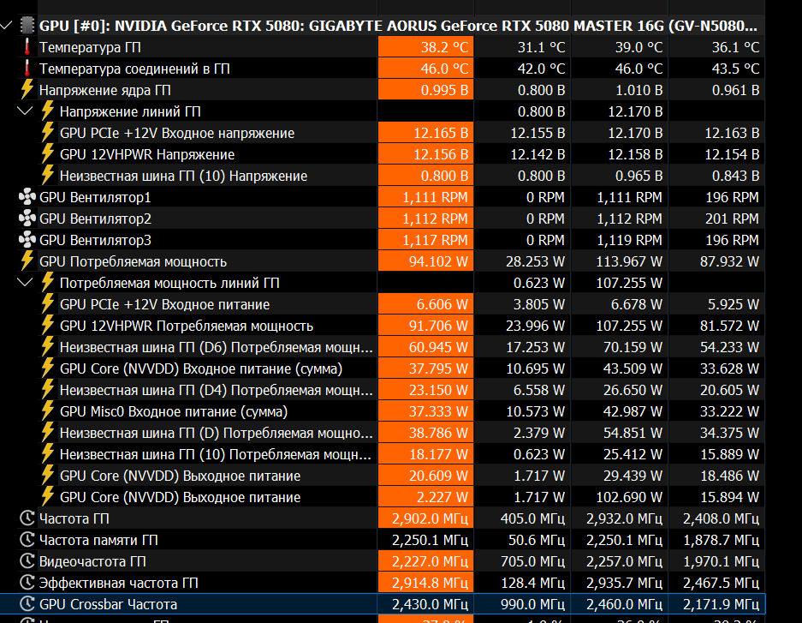The height and width of the screenshot is (623, 802).
Task: Select GPU Crossbar Частота label
Action: click(108, 604)
